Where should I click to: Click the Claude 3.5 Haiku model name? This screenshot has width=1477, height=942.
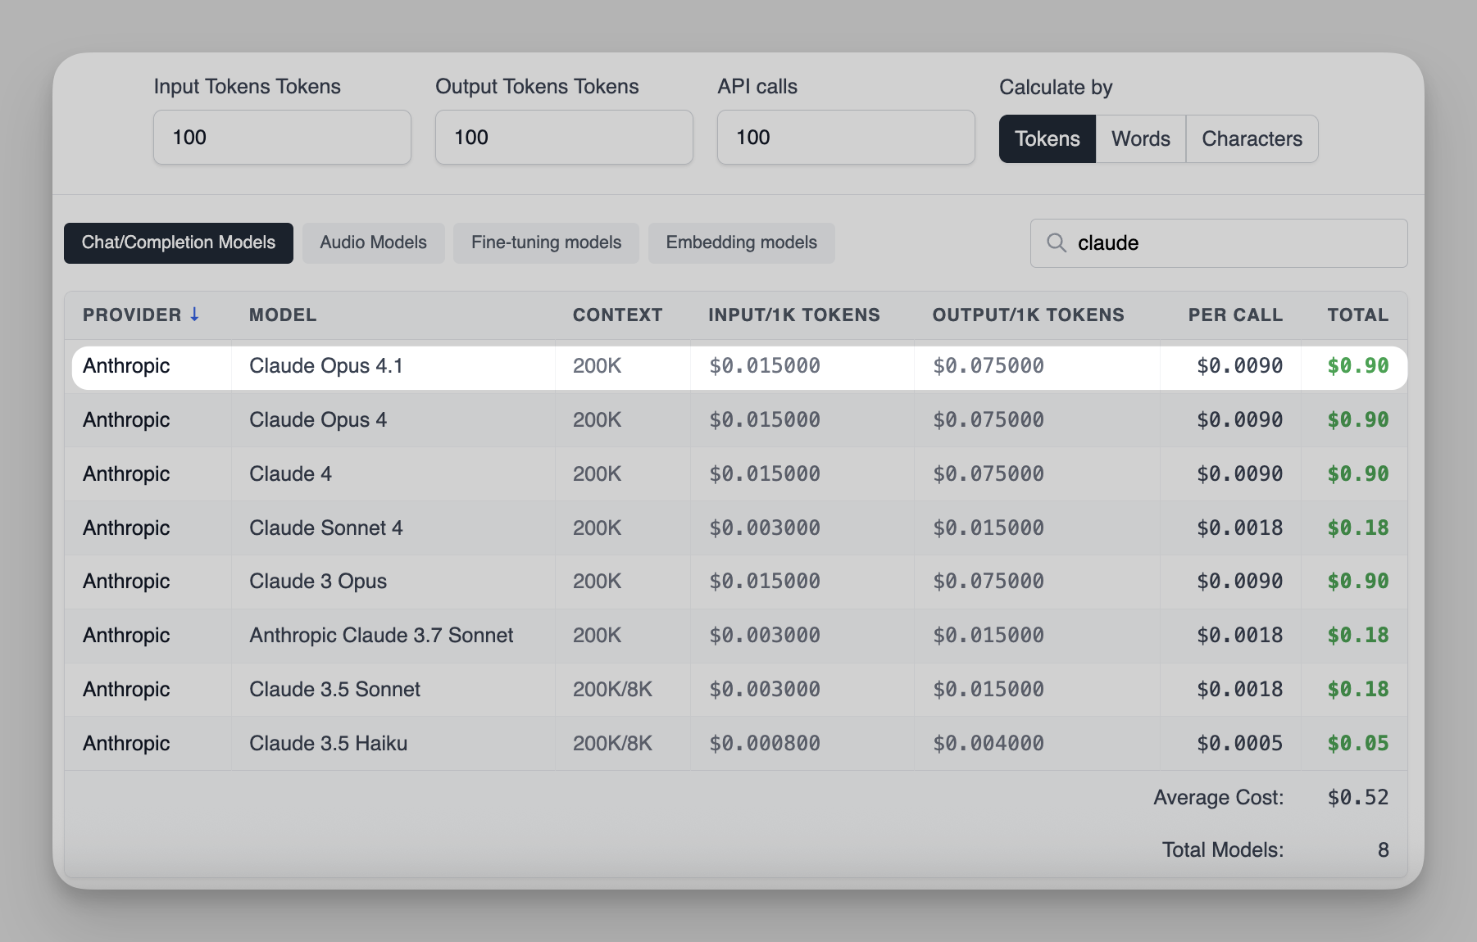tap(328, 744)
